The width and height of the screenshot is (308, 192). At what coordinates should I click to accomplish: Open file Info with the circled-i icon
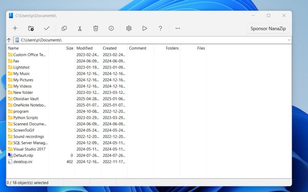tap(111, 28)
